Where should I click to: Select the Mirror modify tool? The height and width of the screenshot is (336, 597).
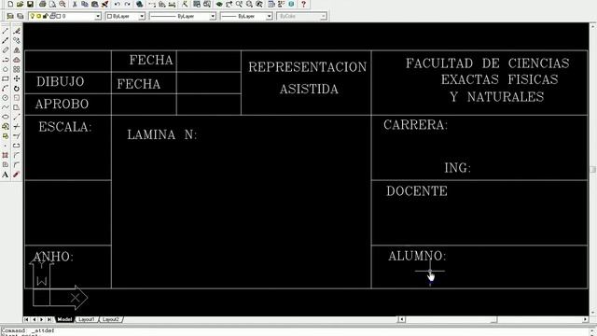(x=17, y=49)
